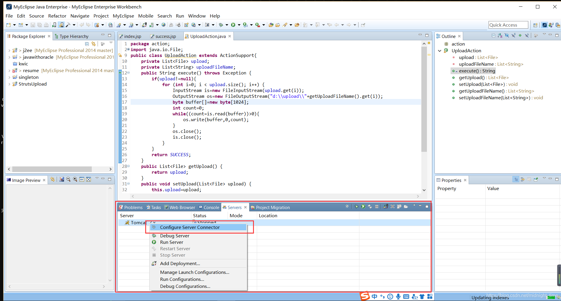Toggle MyEclipse Java Enterprise perspective button
Image resolution: width=561 pixels, height=301 pixels.
[545, 25]
